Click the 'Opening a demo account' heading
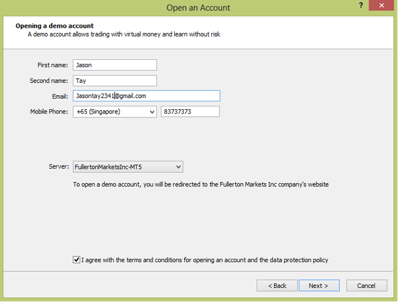This screenshot has height=302, width=398. 55,26
